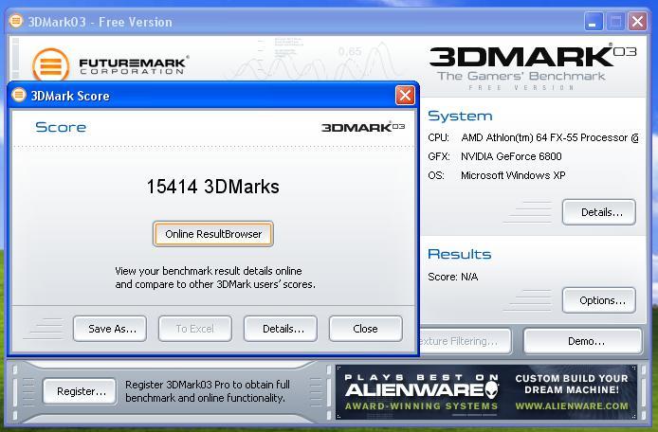Click Save As in score dialog
The width and height of the screenshot is (658, 432).
click(110, 329)
